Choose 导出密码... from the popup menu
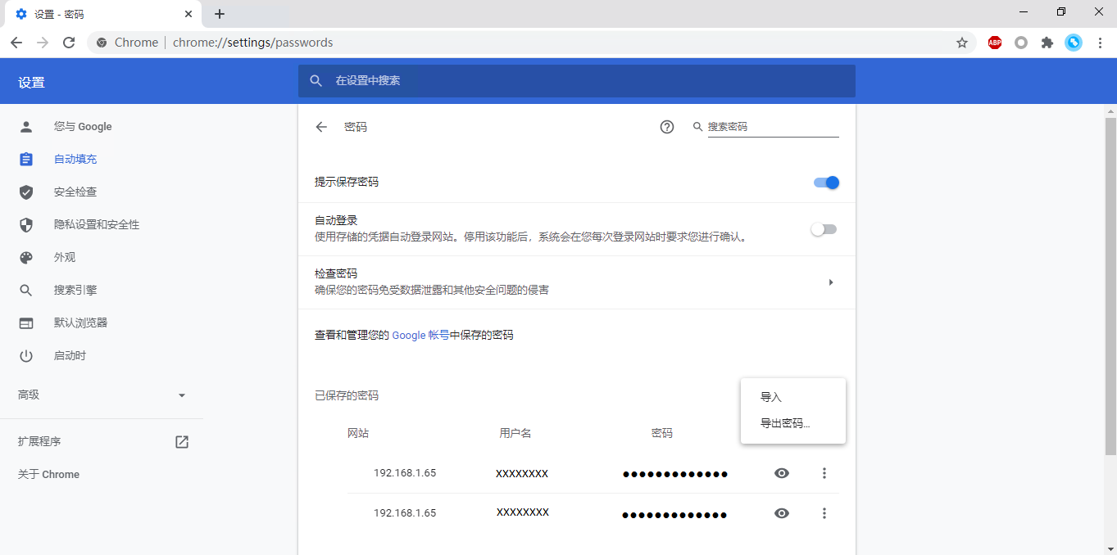 (x=793, y=423)
